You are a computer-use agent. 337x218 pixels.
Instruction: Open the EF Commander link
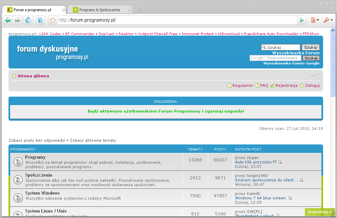[x=80, y=34]
